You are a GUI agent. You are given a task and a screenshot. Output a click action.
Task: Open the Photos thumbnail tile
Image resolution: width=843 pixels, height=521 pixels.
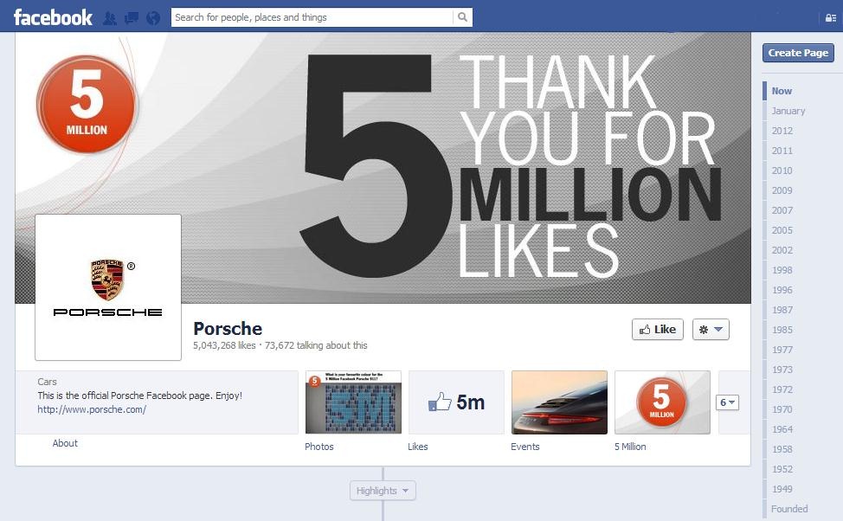pos(353,402)
